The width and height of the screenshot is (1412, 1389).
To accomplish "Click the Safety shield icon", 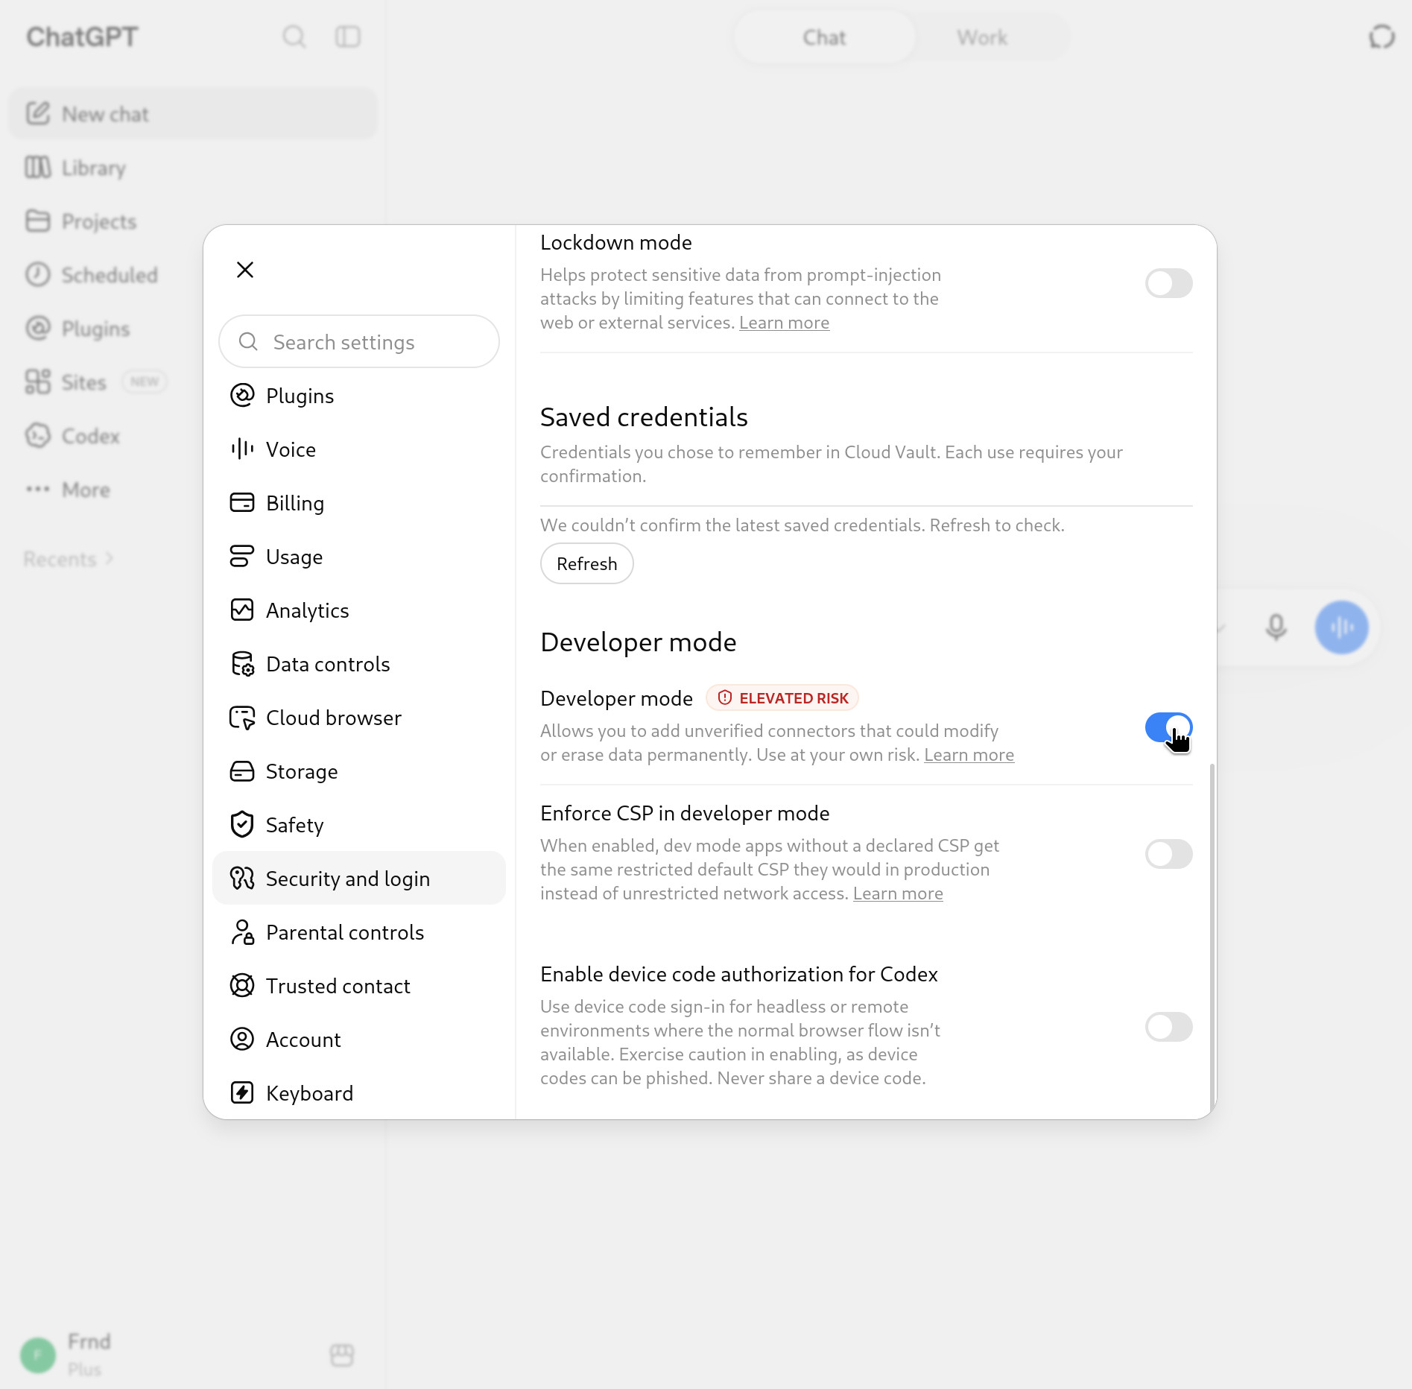I will coord(242,824).
